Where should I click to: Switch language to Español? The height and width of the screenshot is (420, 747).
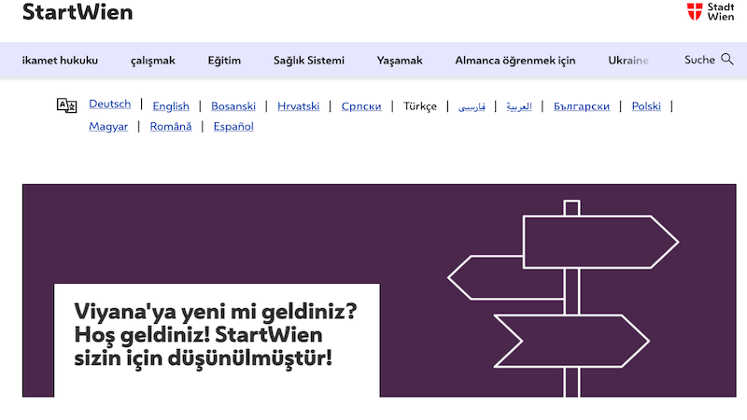[233, 127]
